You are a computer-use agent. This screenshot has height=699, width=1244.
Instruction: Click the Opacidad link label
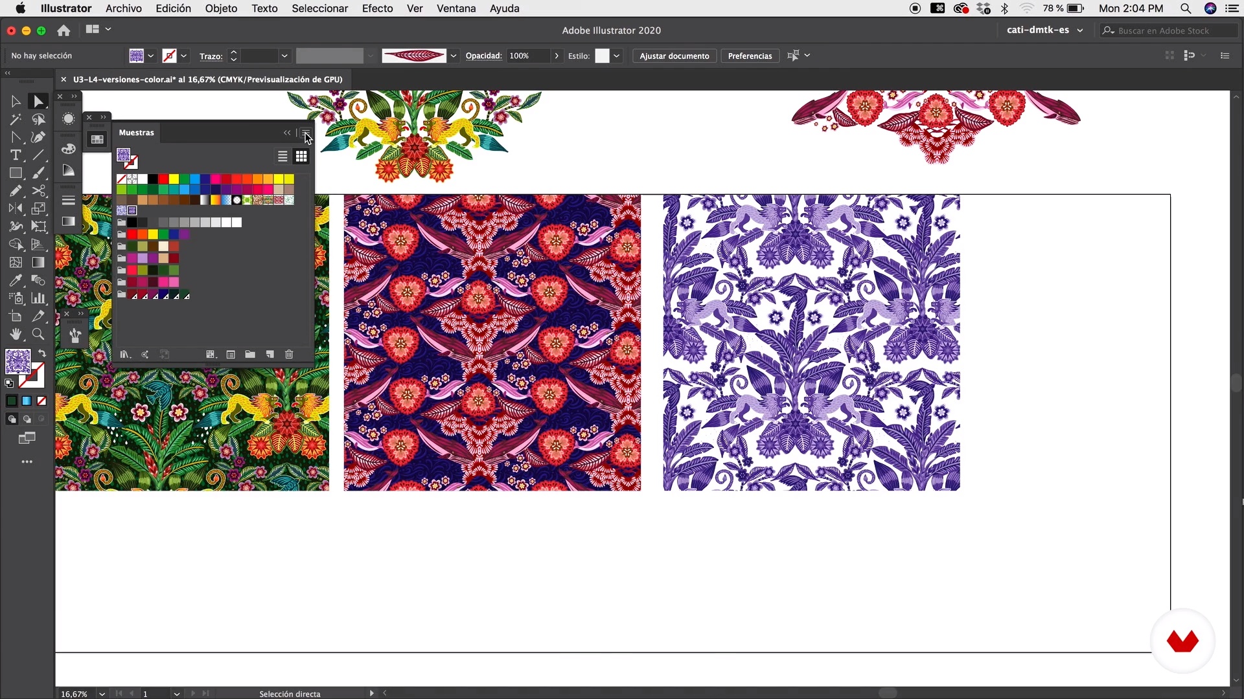tap(483, 56)
